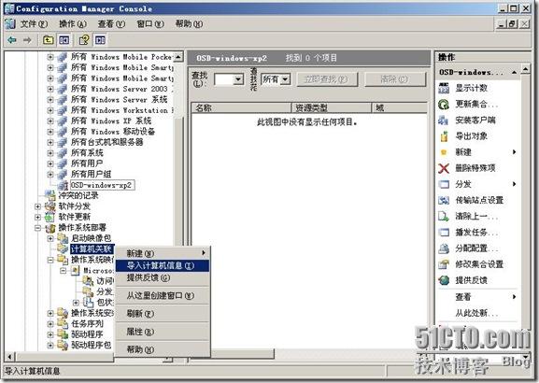
Task: Sort by the 名称 column header
Action: pyautogui.click(x=241, y=107)
